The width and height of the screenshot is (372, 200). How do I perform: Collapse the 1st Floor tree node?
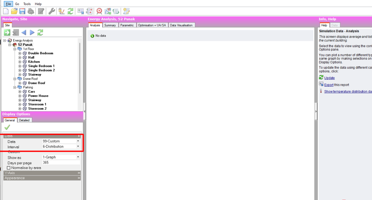[15, 49]
